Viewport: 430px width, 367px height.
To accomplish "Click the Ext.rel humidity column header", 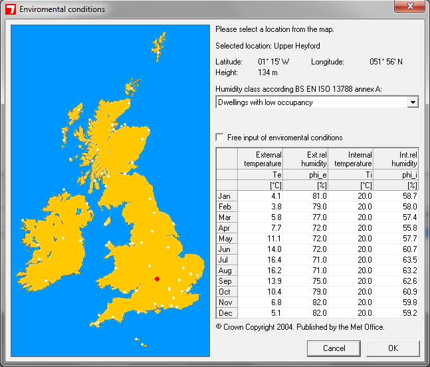I will click(x=305, y=159).
